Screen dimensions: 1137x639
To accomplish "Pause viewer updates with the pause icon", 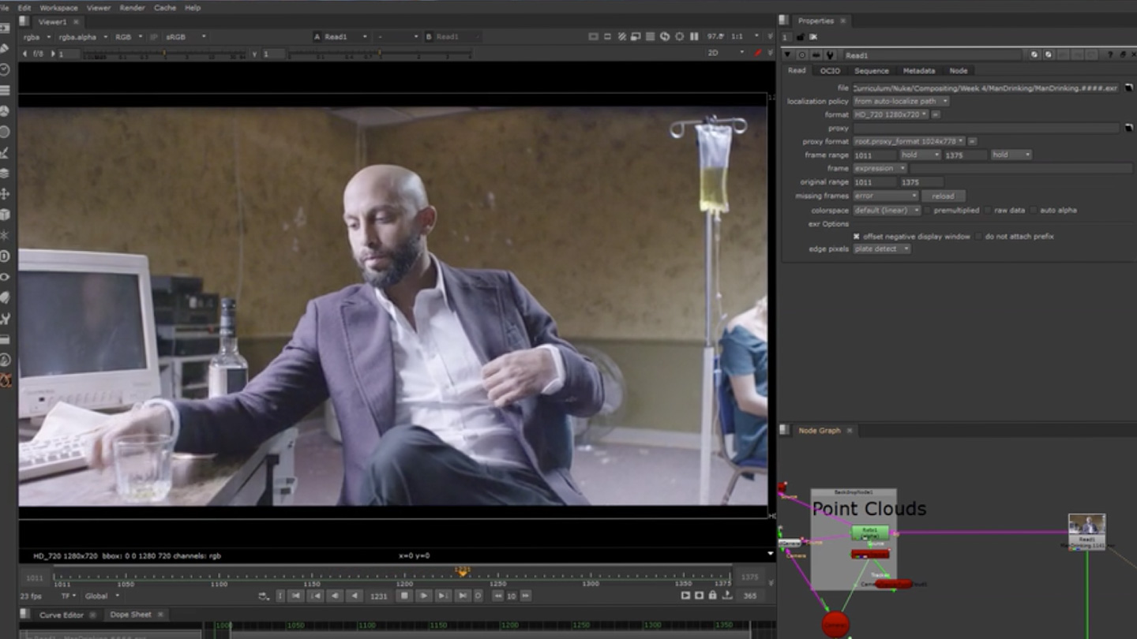I will [694, 36].
